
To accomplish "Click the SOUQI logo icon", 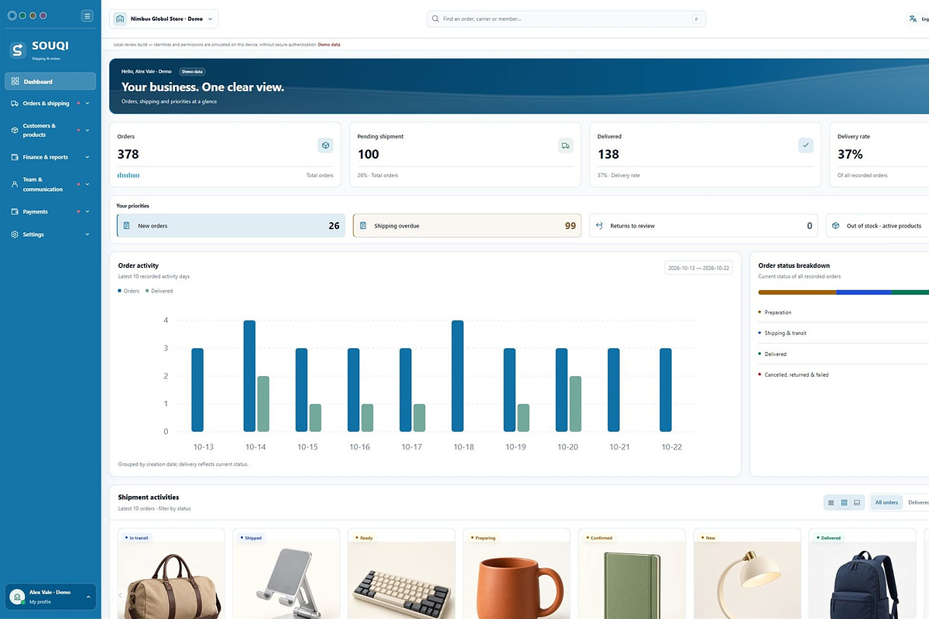I will coord(18,50).
